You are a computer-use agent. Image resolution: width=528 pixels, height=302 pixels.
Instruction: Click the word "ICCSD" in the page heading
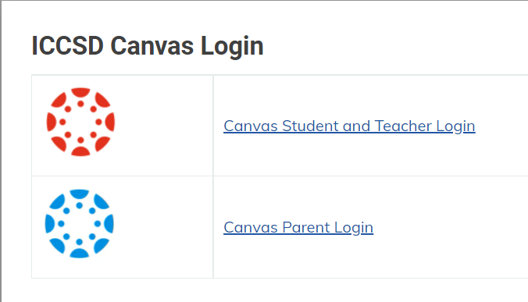click(x=67, y=46)
